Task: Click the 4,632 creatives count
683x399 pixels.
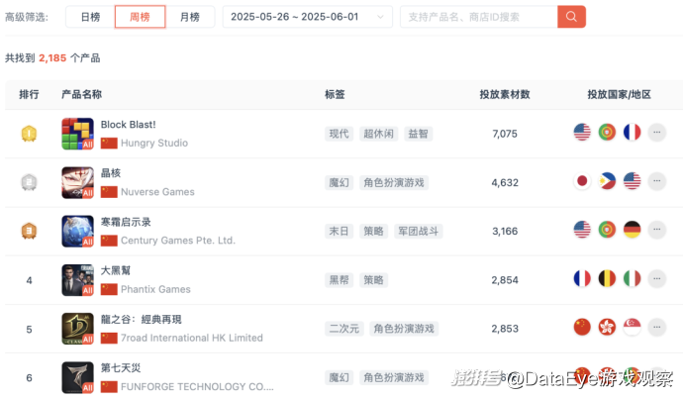Action: (x=505, y=182)
